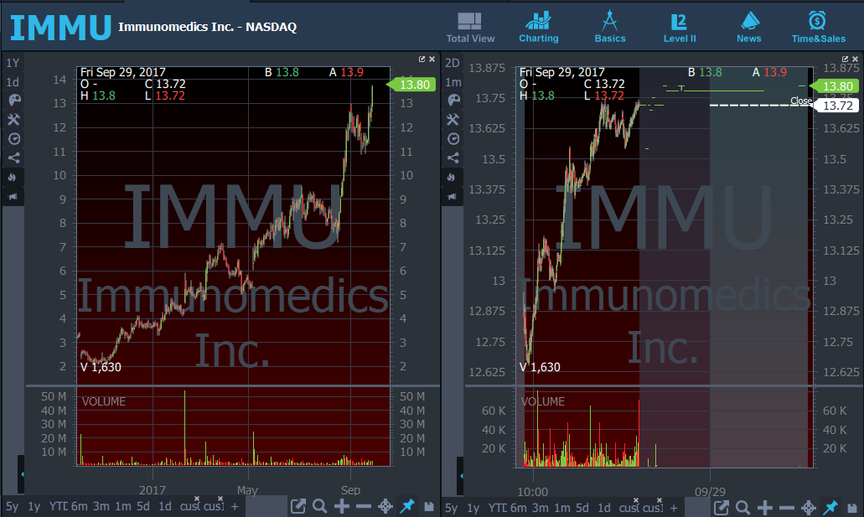Select YTD preset on right chart
This screenshot has width=864, height=517.
[x=498, y=508]
